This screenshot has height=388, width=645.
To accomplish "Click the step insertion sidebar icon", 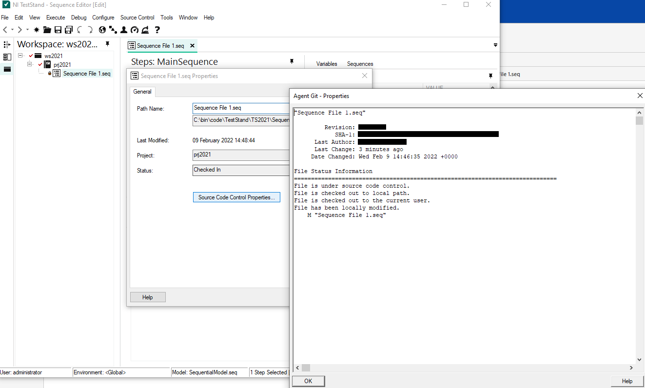I will [7, 44].
